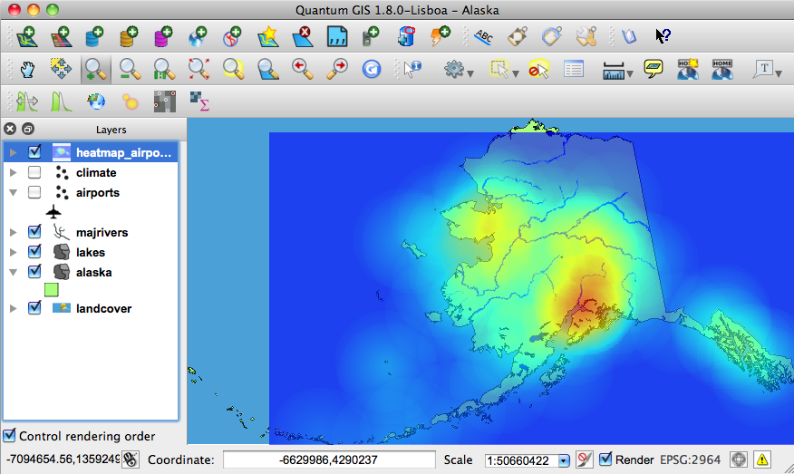Open the attribute table icon
The width and height of the screenshot is (794, 474).
(573, 69)
